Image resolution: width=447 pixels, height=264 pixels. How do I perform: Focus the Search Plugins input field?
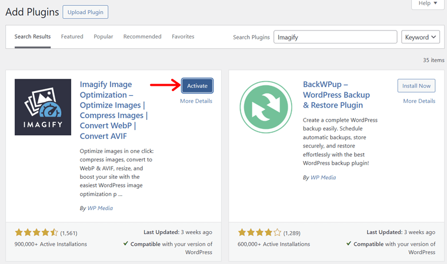[x=335, y=37]
